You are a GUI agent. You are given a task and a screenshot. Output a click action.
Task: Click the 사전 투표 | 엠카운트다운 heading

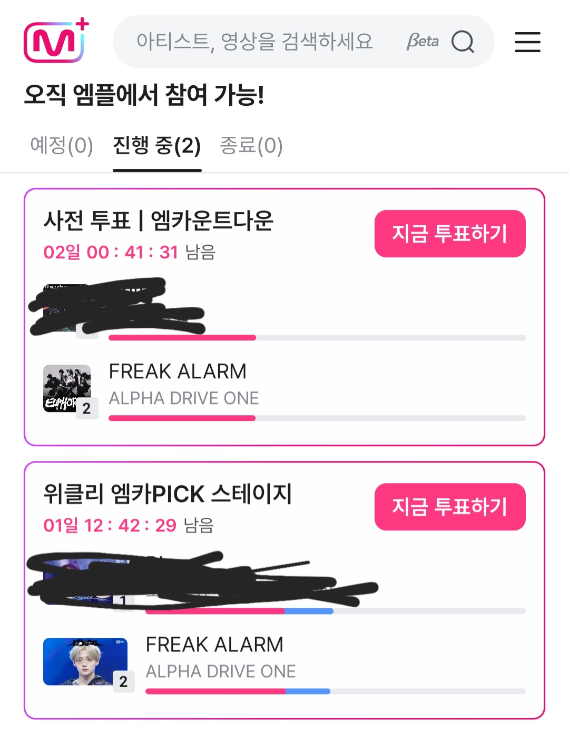pos(159,220)
